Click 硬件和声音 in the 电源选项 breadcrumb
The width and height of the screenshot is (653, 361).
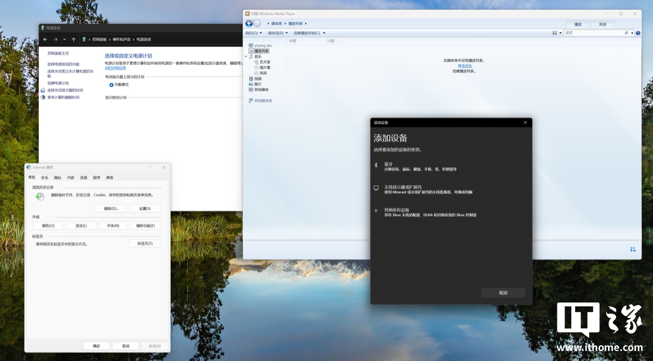click(122, 39)
